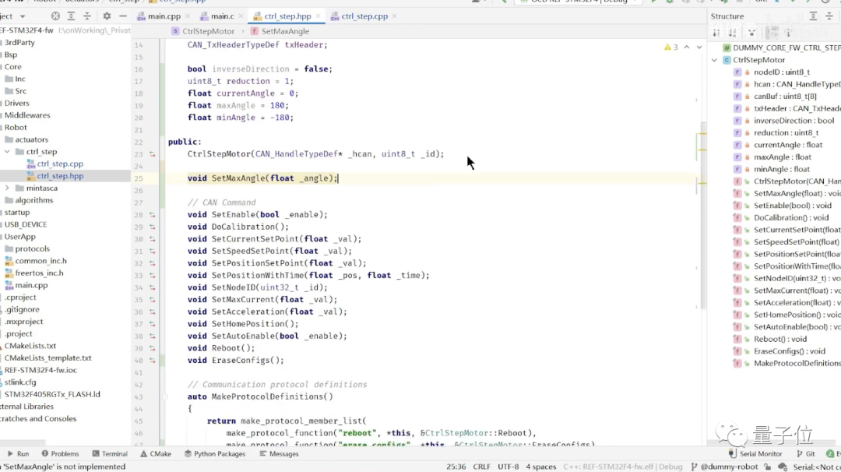Switch to the main.cpp editor tab
841x472 pixels.
click(x=163, y=16)
